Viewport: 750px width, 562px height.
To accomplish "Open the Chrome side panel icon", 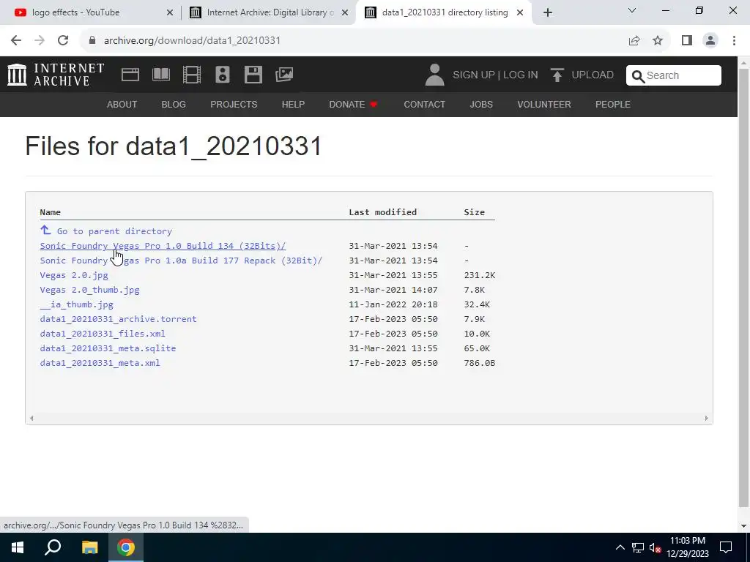I will coord(687,41).
